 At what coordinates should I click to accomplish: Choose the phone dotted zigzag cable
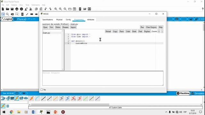(61, 98)
